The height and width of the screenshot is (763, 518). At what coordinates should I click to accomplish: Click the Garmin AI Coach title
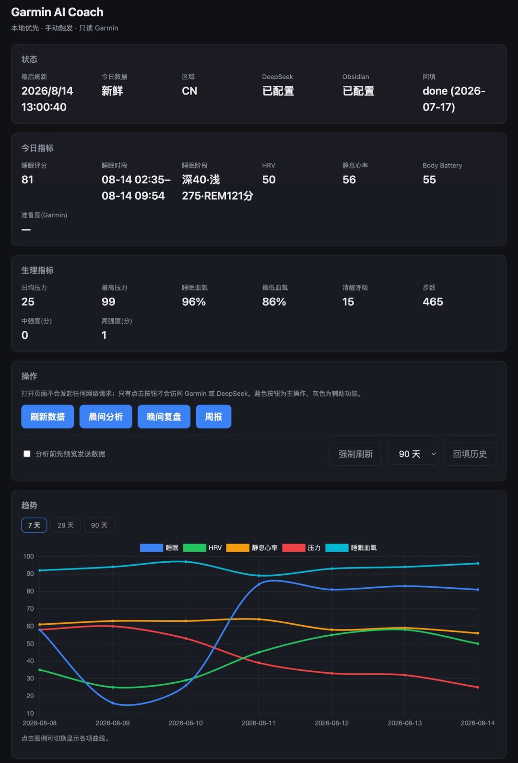[x=57, y=12]
